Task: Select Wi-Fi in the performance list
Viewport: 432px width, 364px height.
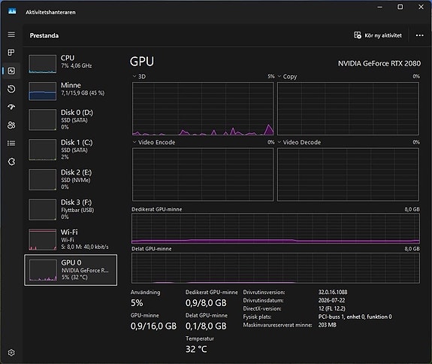Action: (71, 239)
